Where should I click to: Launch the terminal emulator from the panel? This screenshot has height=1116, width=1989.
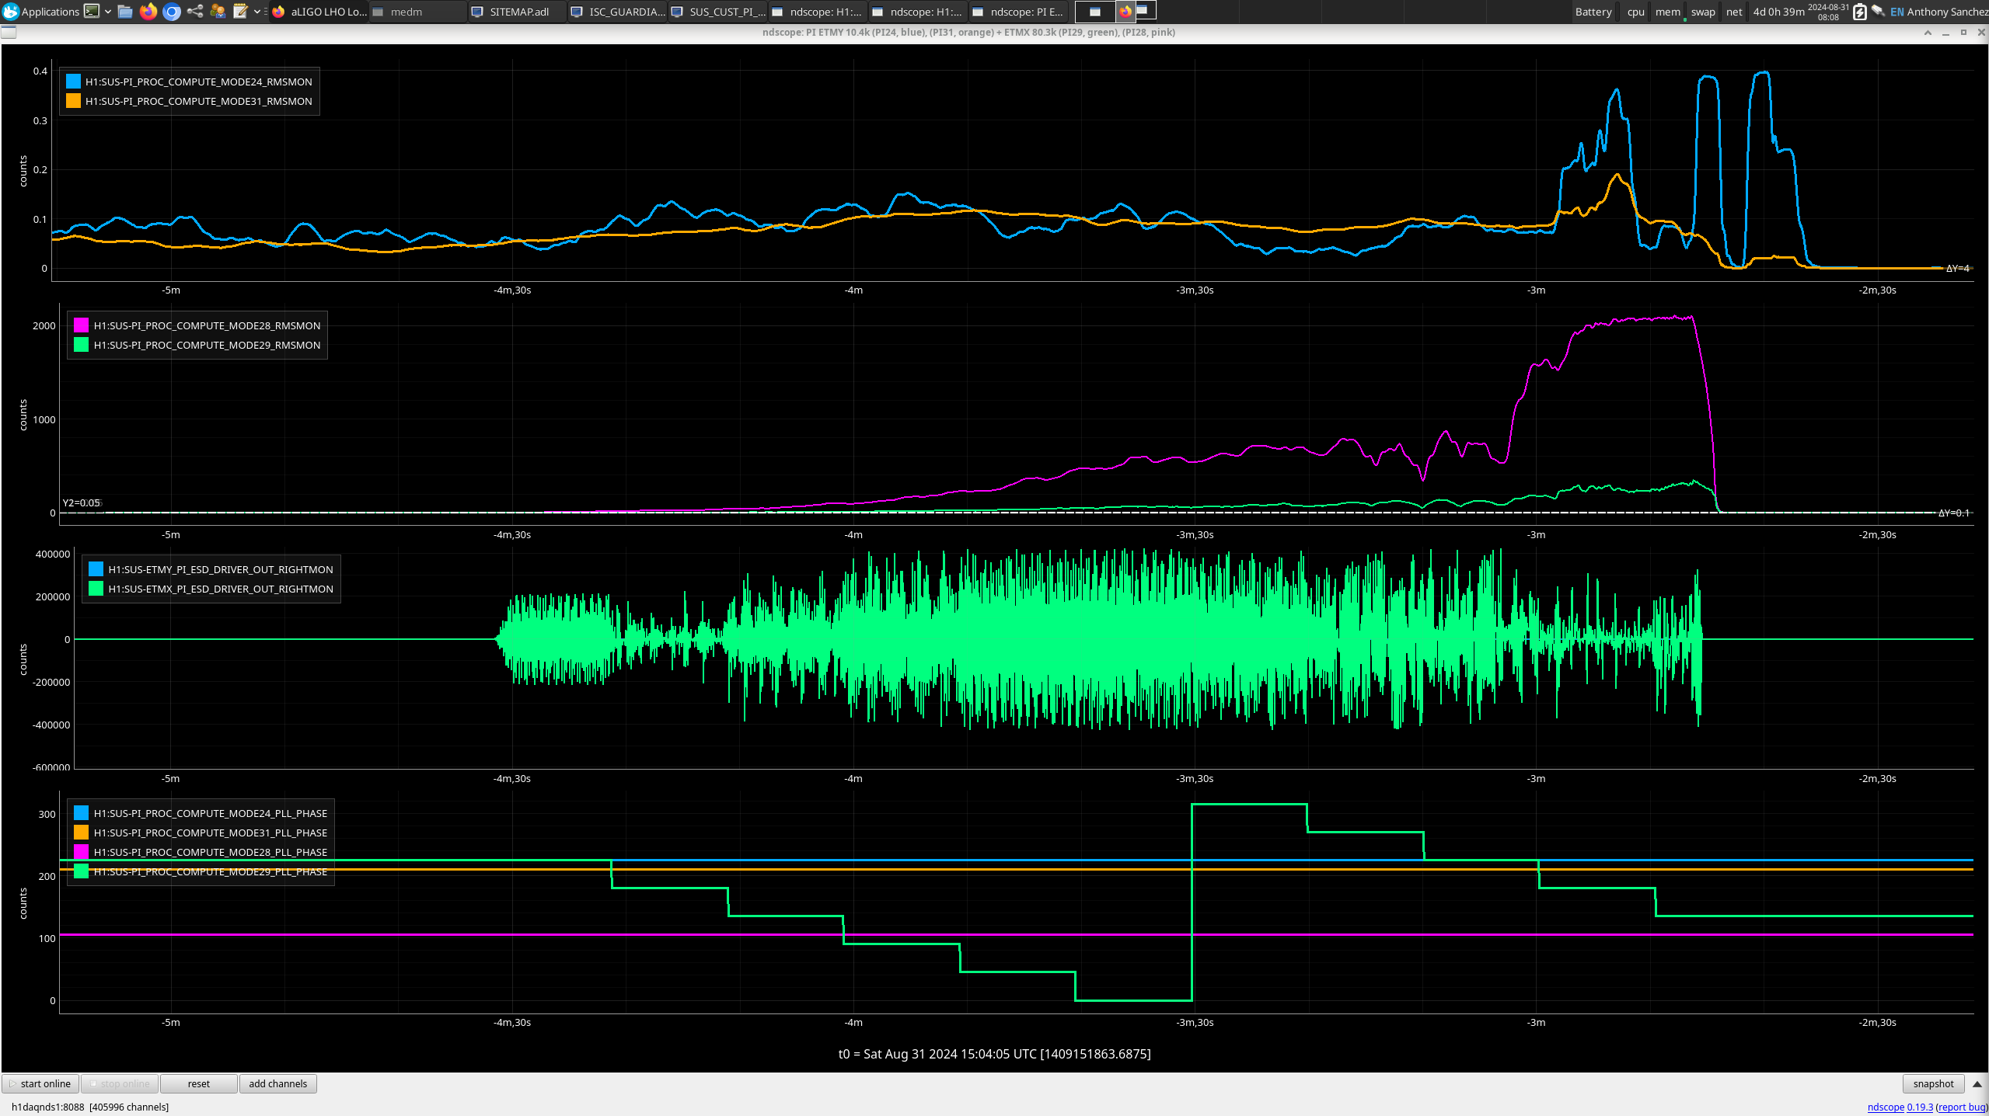(92, 11)
